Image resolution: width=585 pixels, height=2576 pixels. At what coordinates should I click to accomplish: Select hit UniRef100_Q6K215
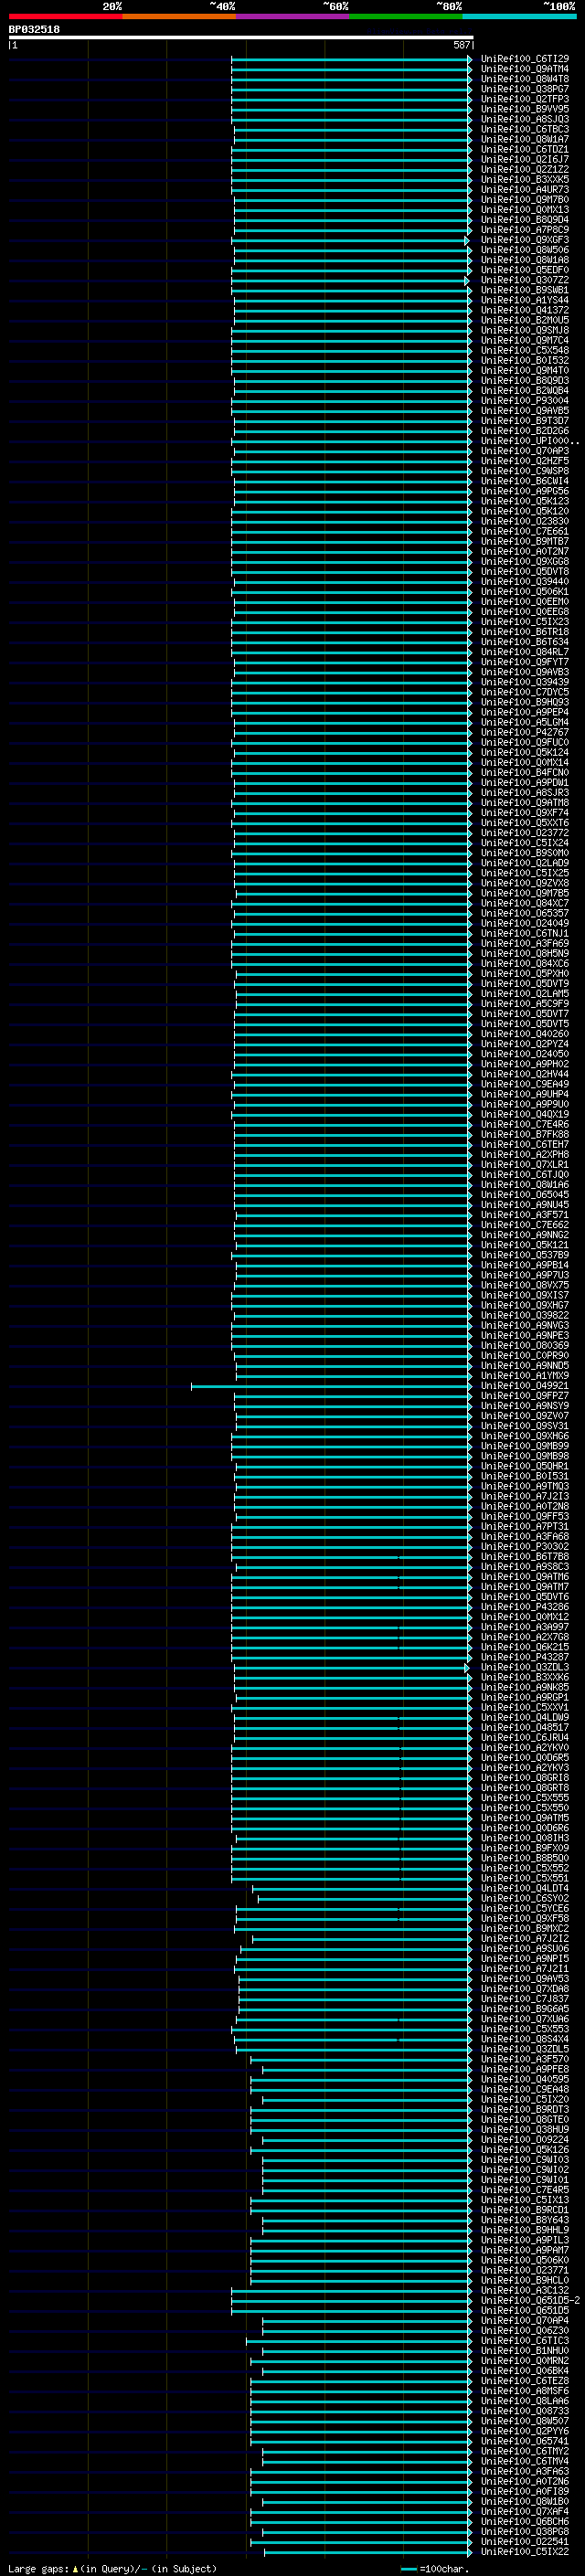pos(524,1647)
